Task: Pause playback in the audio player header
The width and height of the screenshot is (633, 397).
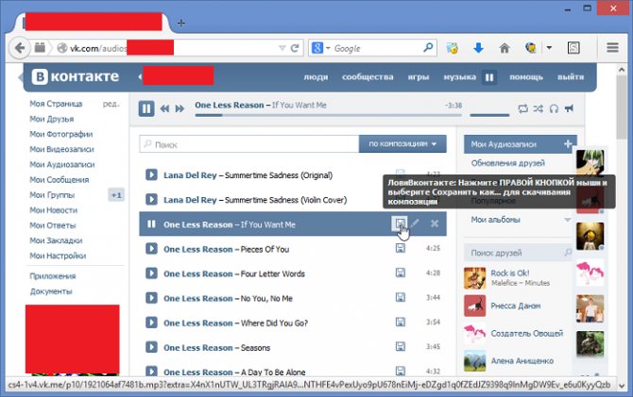Action: coord(146,108)
